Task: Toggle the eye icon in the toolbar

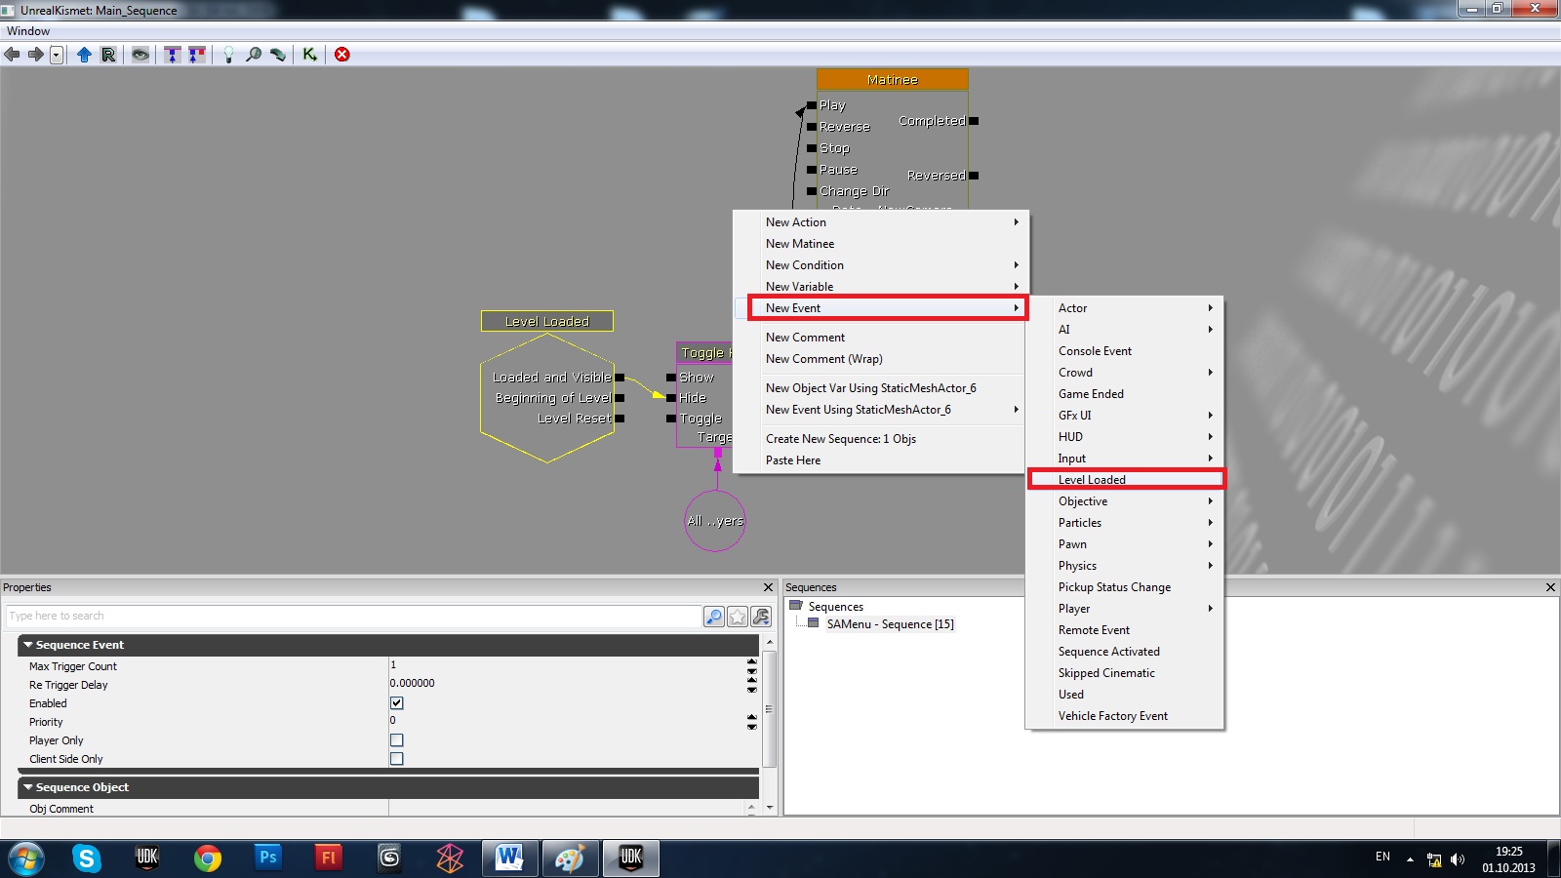Action: (140, 55)
